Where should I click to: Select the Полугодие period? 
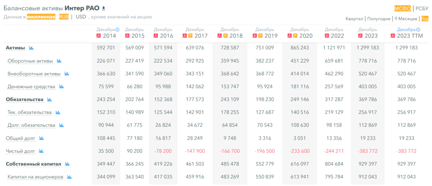point(379,19)
